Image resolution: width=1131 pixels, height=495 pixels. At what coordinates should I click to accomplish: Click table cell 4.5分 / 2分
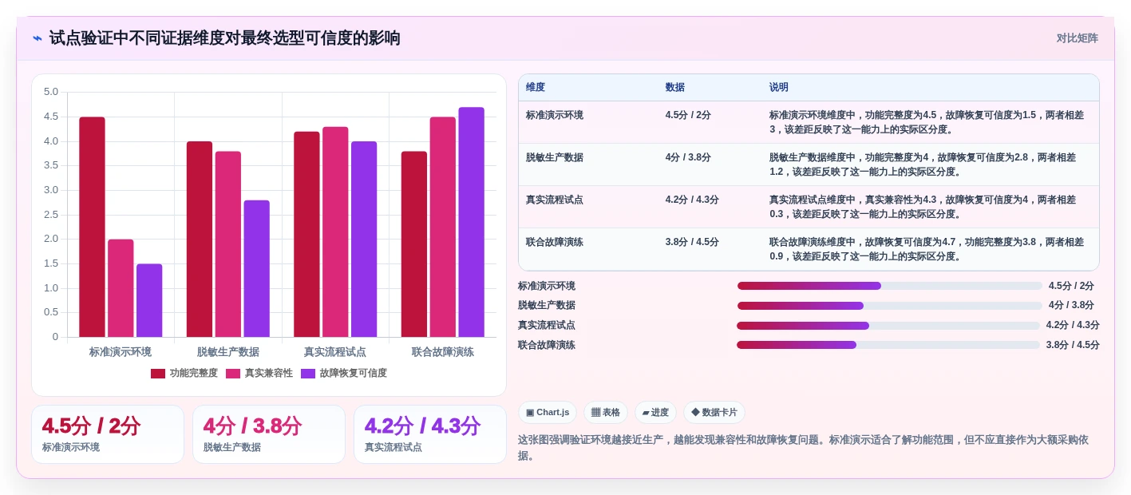pyautogui.click(x=688, y=115)
